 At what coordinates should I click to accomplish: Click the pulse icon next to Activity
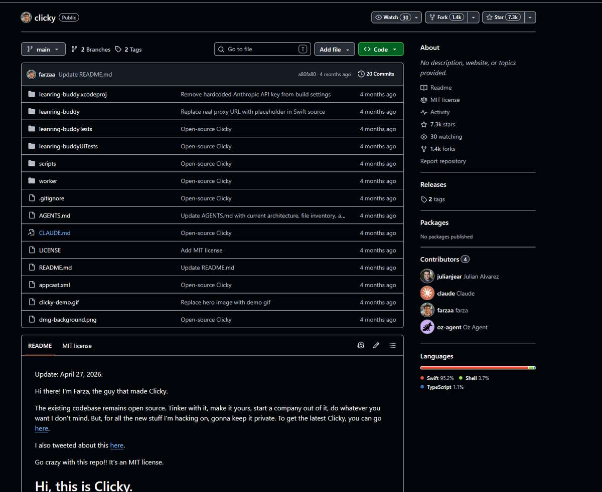[424, 112]
